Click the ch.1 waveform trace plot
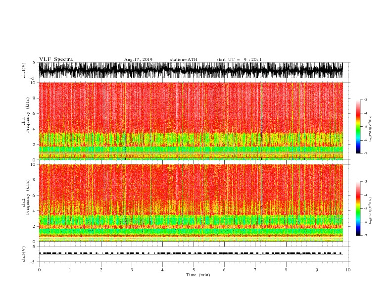 click(191, 70)
